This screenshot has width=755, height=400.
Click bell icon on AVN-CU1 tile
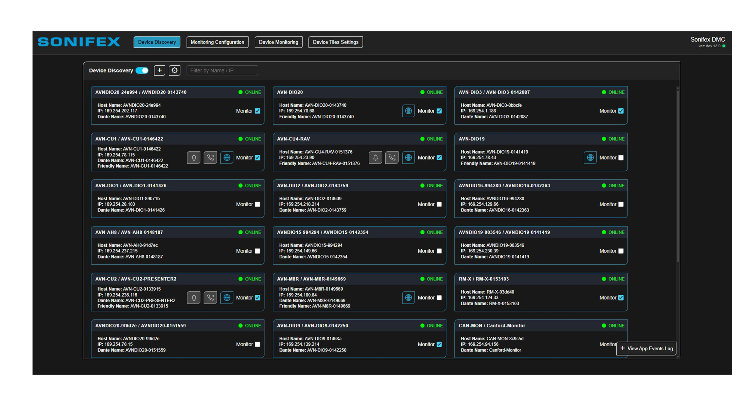194,158
